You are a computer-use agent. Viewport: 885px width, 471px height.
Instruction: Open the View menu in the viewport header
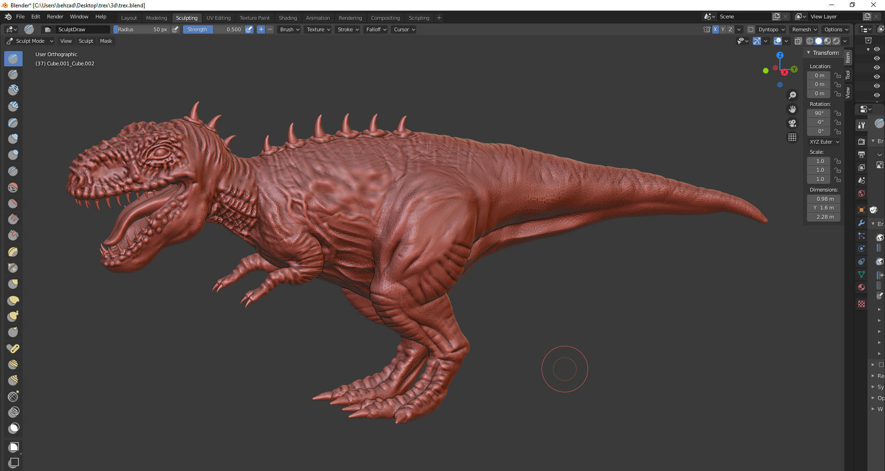coord(66,41)
